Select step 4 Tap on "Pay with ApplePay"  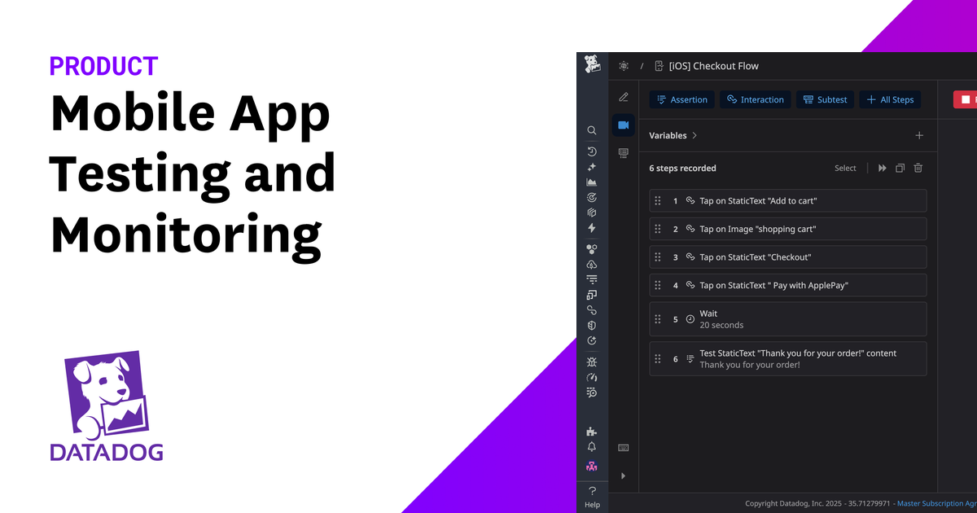pos(788,285)
